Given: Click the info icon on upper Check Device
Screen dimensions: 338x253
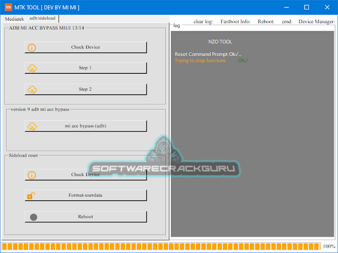Looking at the screenshot, I should click(32, 47).
